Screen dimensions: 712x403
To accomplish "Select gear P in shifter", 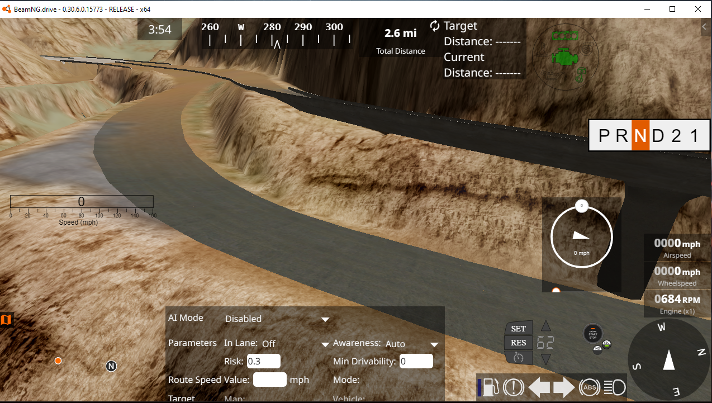I will [x=604, y=136].
